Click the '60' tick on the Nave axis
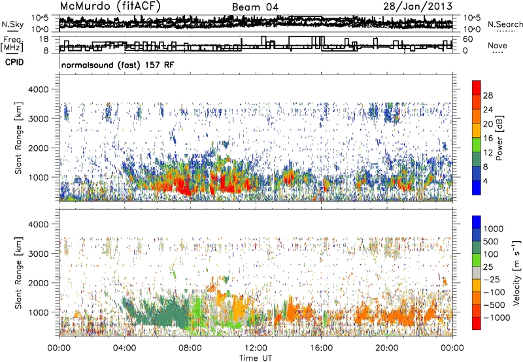The image size is (523, 362). (x=467, y=39)
